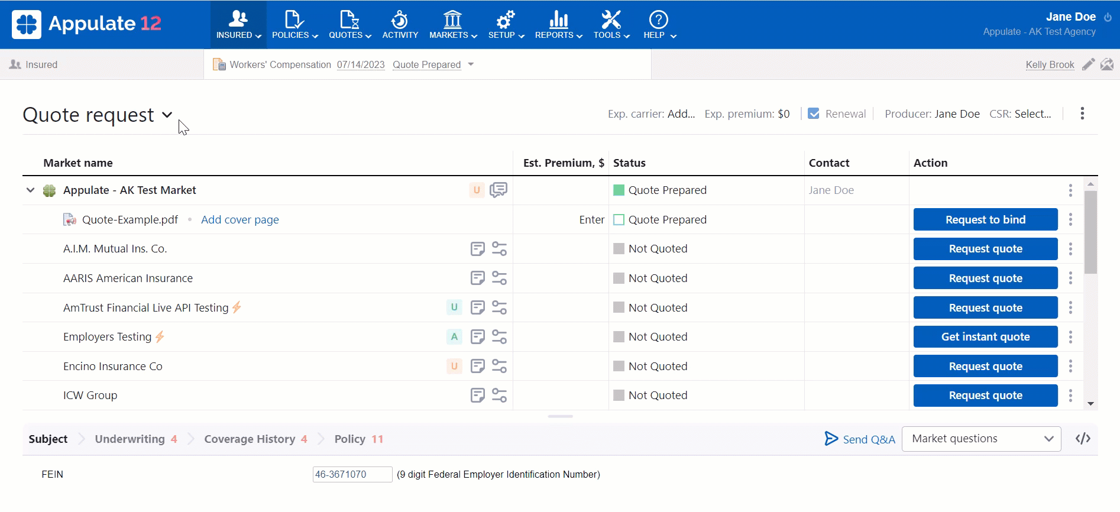Open kebab menu beside CSR selector
The width and height of the screenshot is (1120, 512).
[x=1082, y=114]
